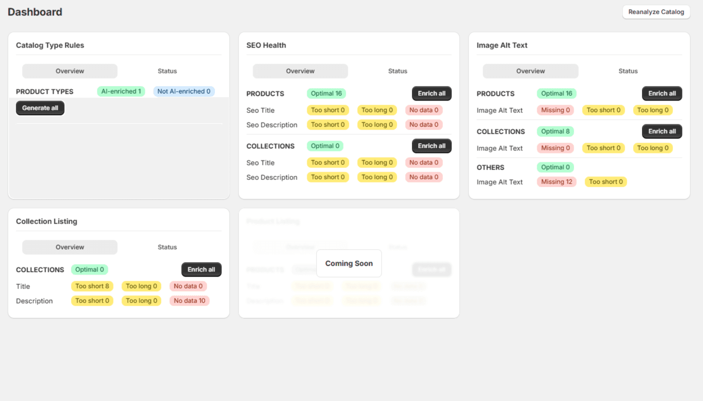The width and height of the screenshot is (703, 401).
Task: Click Too short 0 badge under Others
Action: click(x=606, y=182)
